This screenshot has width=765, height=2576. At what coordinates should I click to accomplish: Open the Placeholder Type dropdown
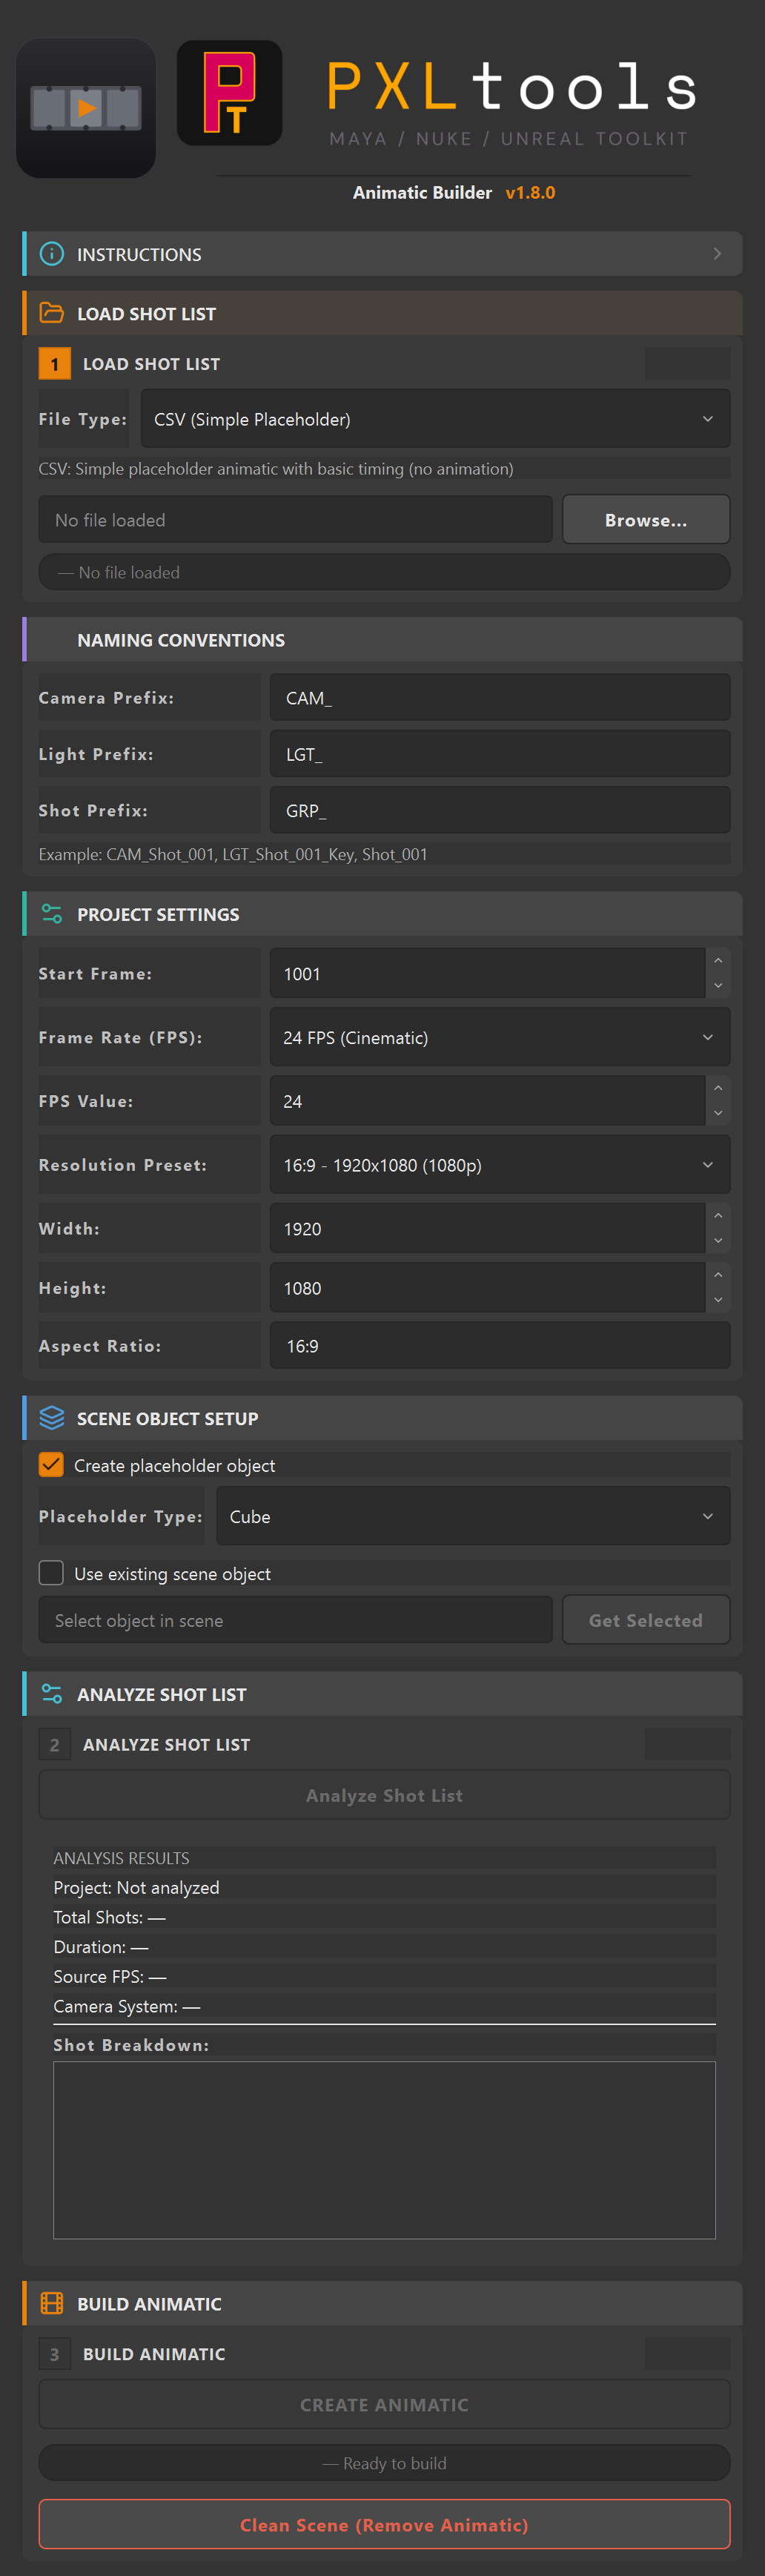click(x=473, y=1516)
